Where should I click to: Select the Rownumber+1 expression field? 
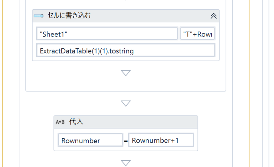pos(161,140)
